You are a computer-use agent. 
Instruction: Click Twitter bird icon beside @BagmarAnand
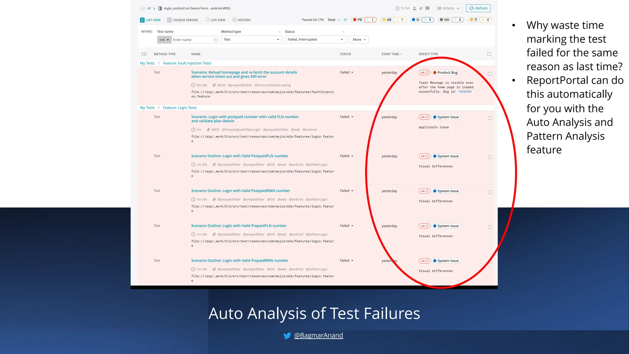[x=287, y=336]
